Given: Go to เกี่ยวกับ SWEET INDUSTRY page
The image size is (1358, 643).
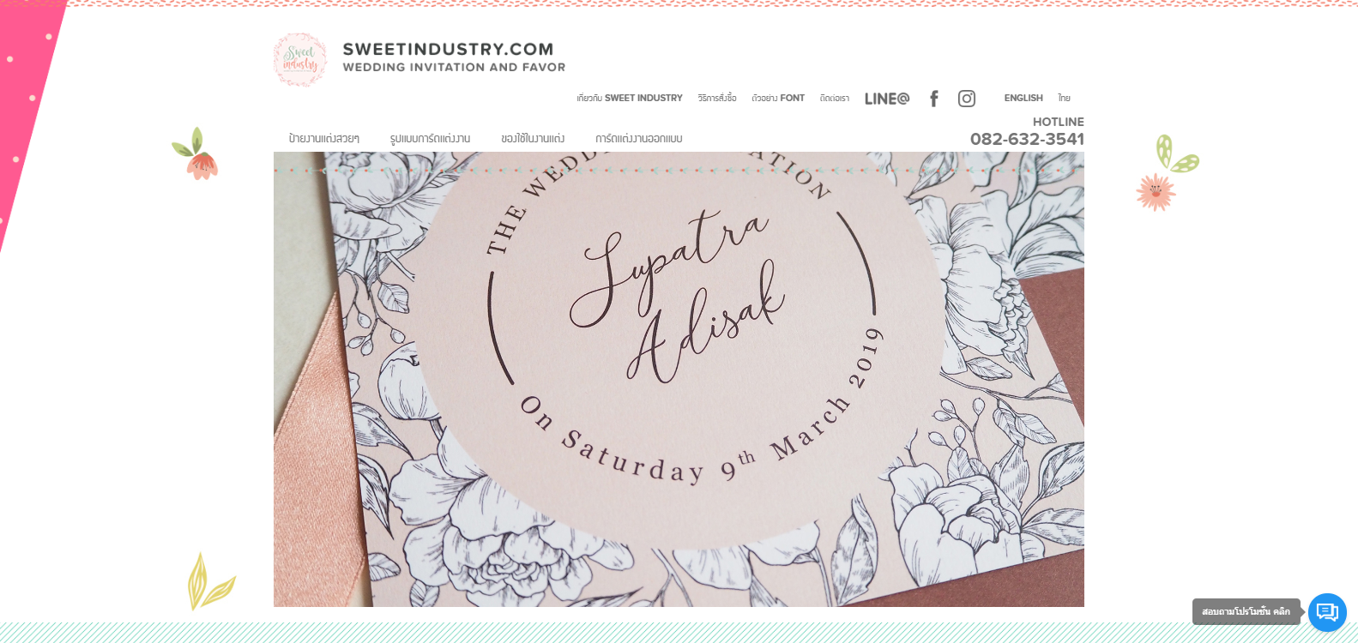Looking at the screenshot, I should pos(630,98).
